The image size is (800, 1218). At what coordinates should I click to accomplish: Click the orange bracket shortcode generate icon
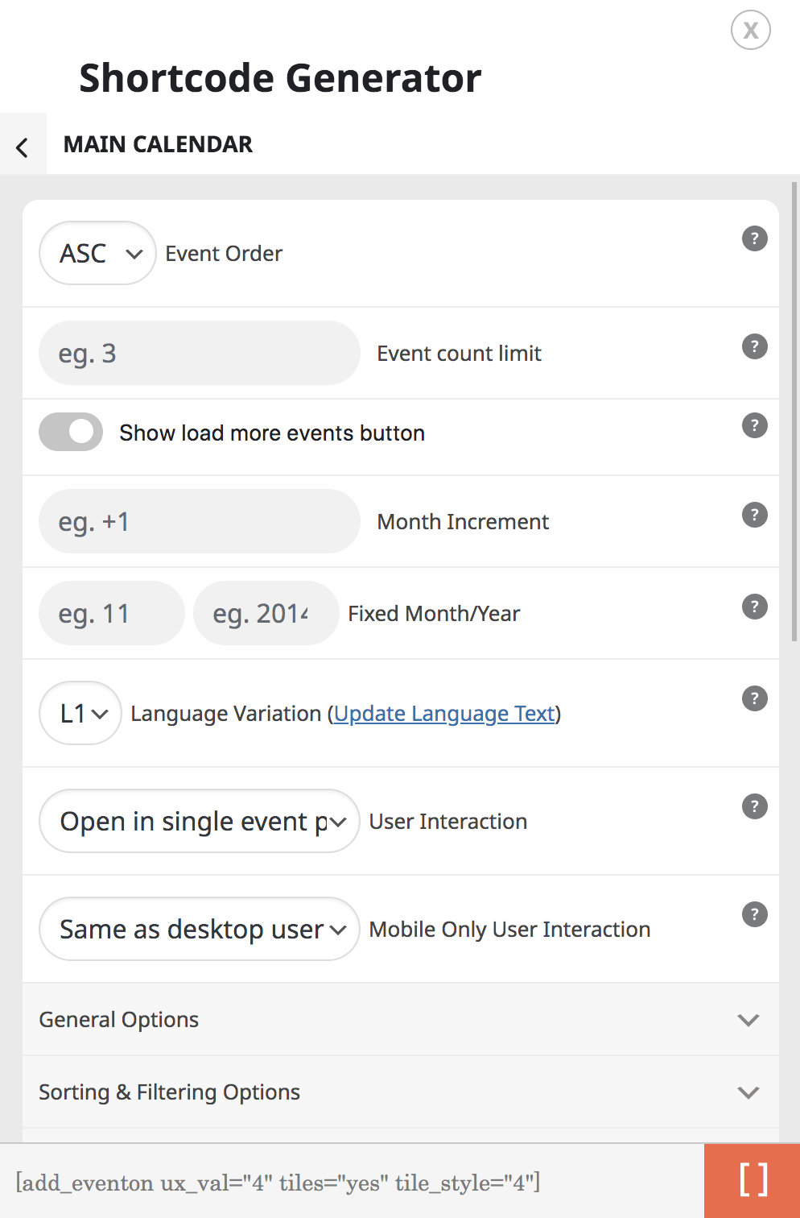click(752, 1179)
